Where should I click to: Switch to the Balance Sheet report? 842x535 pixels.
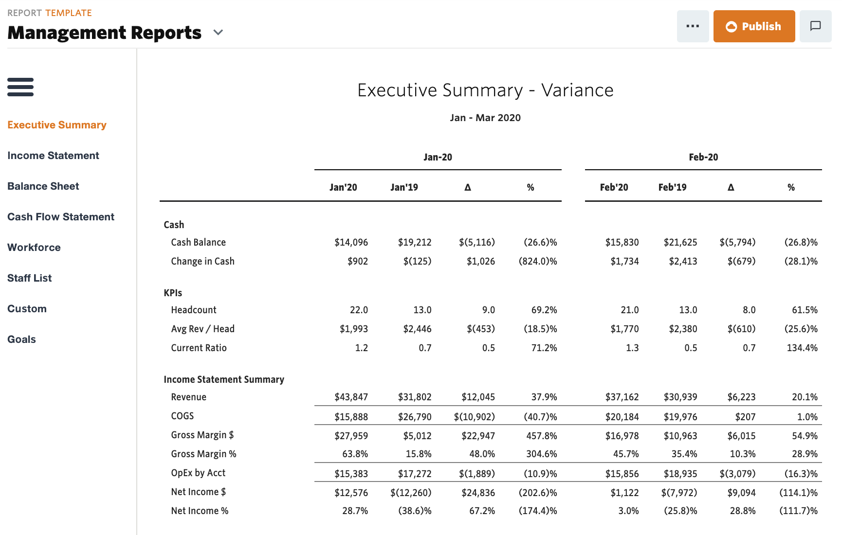(43, 186)
